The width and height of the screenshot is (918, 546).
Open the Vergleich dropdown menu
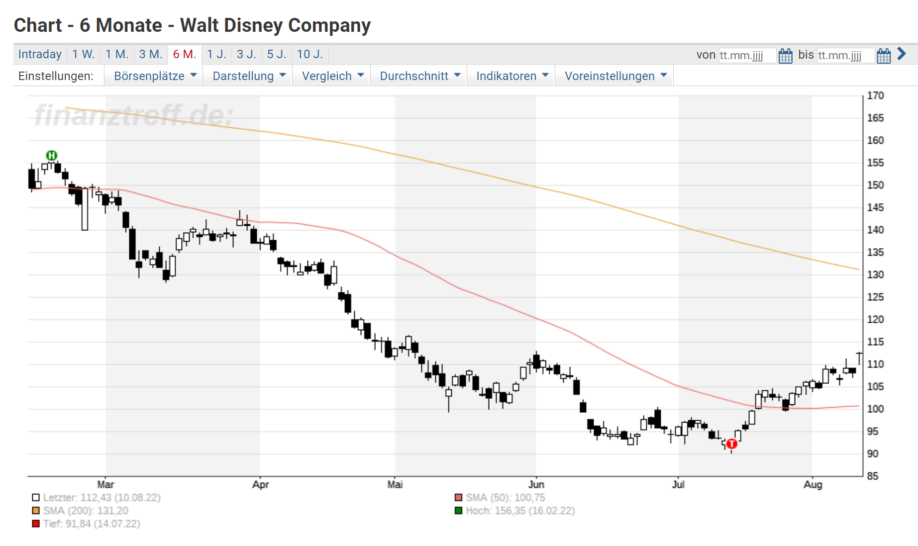tap(332, 76)
